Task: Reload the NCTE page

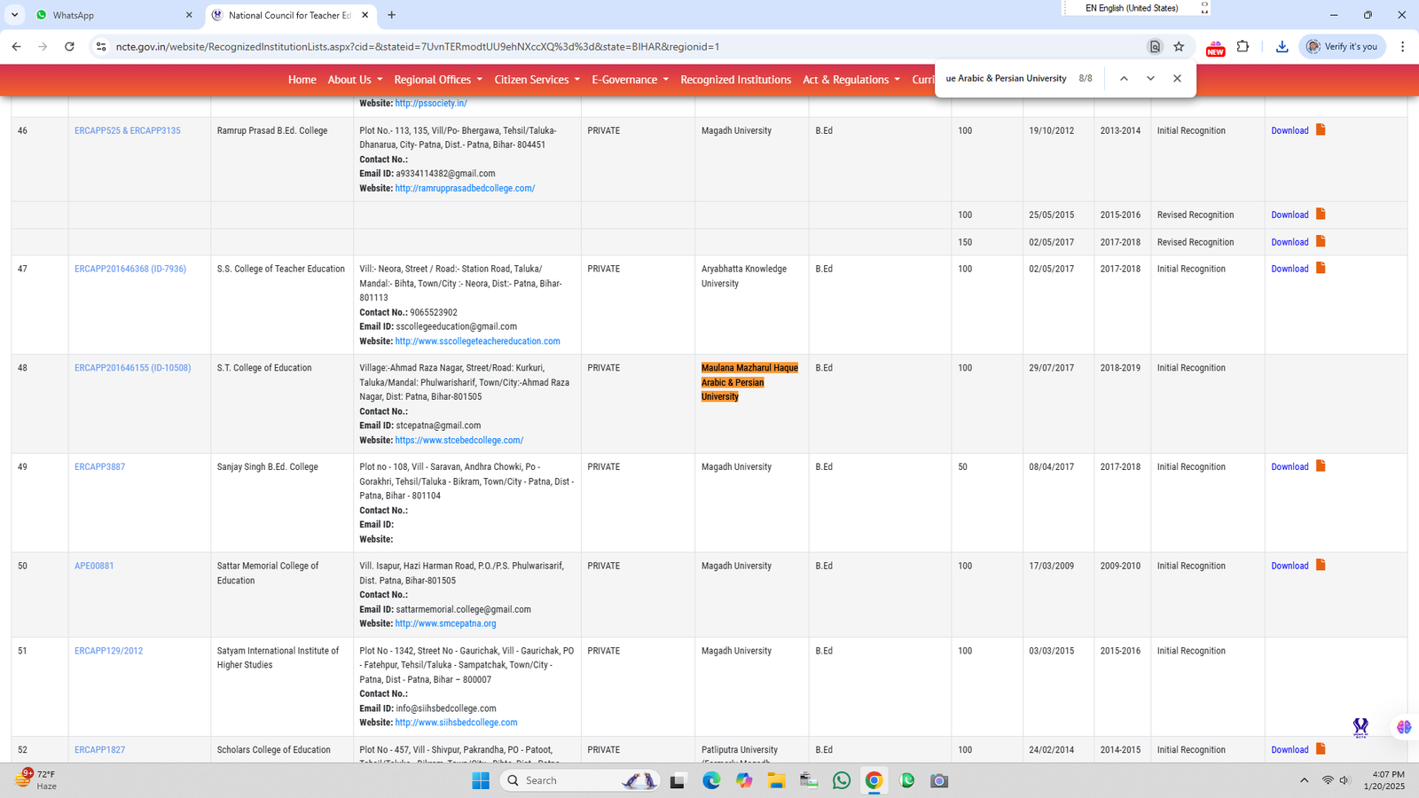Action: [69, 47]
